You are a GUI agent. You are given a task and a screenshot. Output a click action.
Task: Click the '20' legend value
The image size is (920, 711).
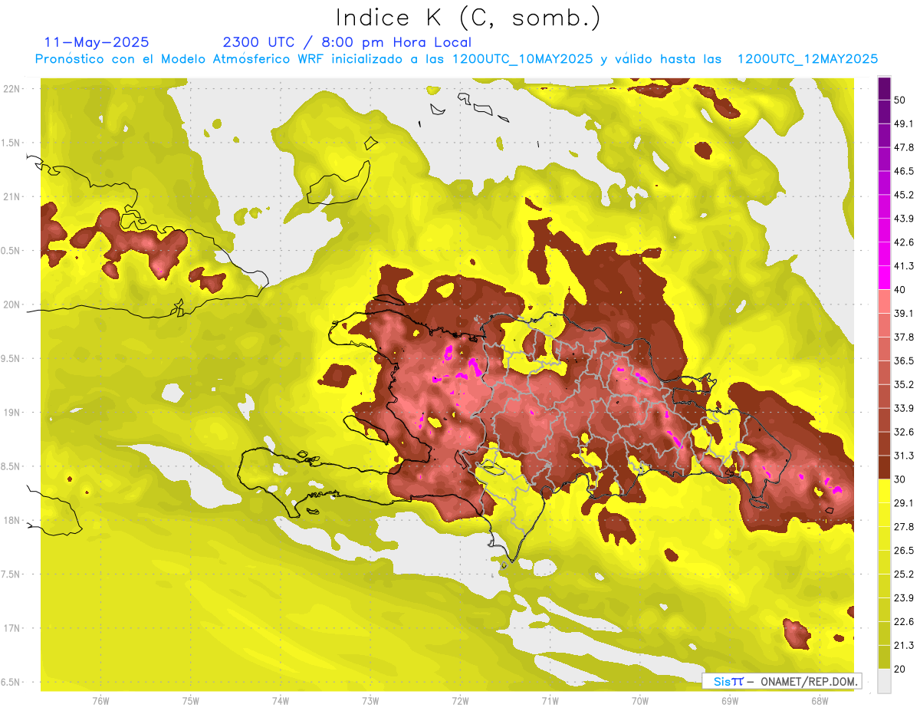[x=900, y=669]
